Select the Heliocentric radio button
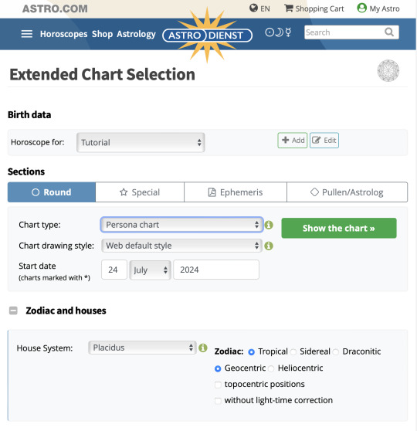This screenshot has height=431, width=417. [x=271, y=368]
